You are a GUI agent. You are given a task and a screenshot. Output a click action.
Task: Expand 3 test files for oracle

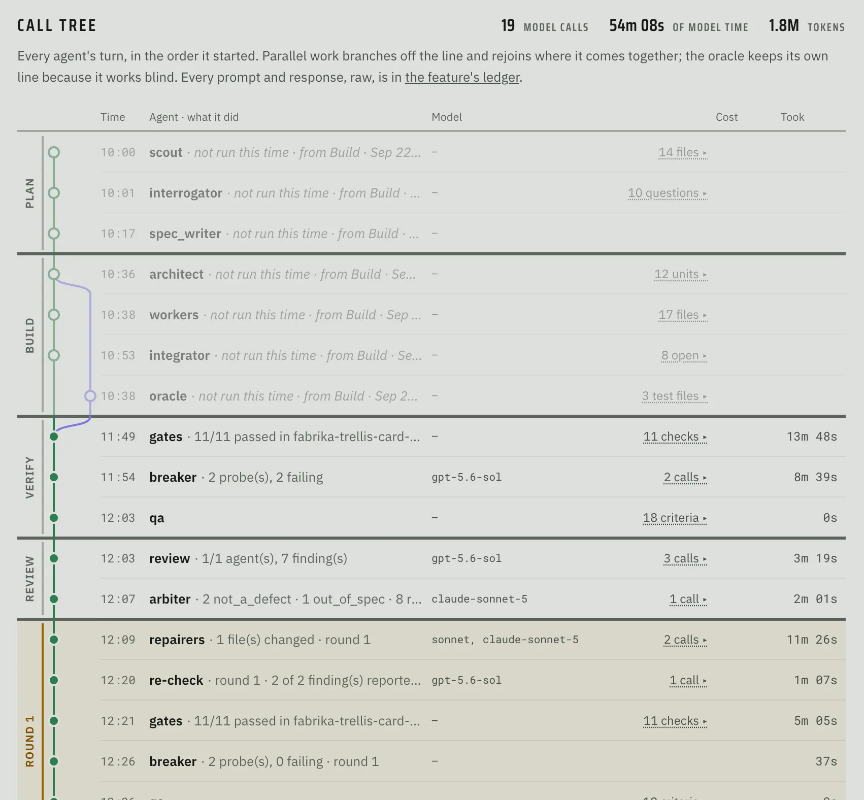(674, 396)
